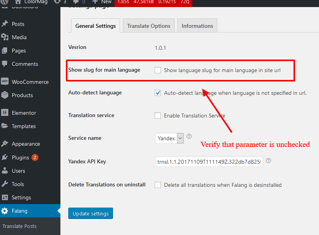Screen dimensions: 319x235
Task: Open the Comments menu item
Action: point(30,64)
